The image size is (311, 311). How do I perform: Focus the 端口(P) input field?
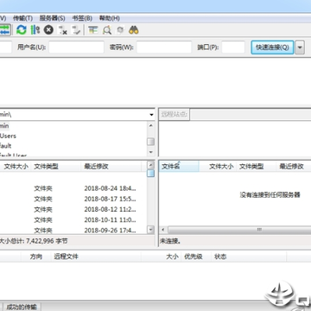[x=233, y=48]
